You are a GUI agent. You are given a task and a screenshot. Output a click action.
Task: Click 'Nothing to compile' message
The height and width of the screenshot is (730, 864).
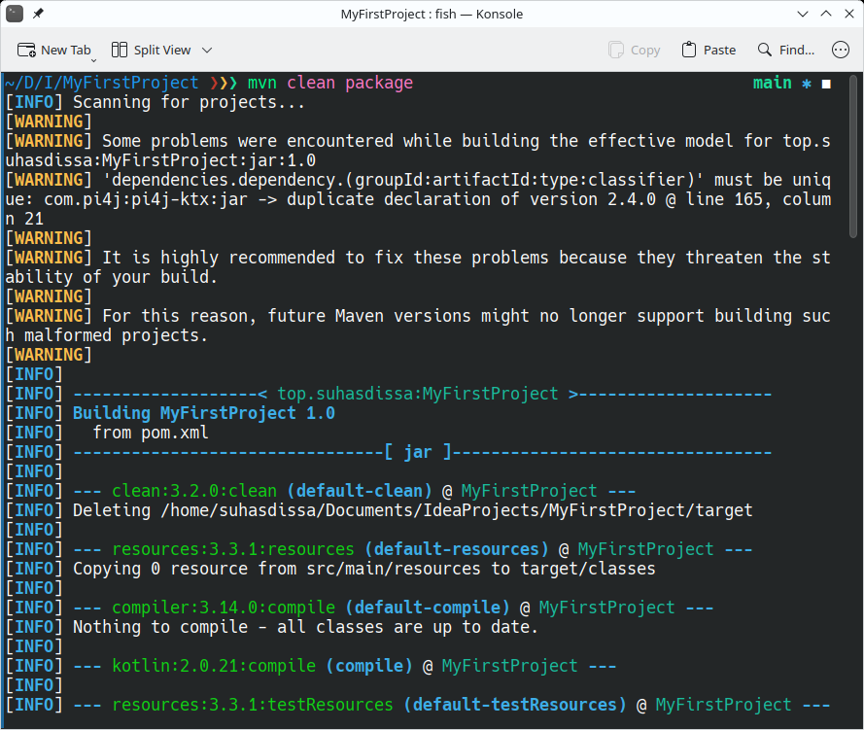(x=306, y=627)
